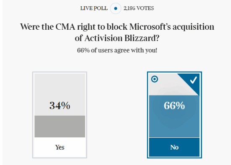Click the dark blue No label button

174,147
